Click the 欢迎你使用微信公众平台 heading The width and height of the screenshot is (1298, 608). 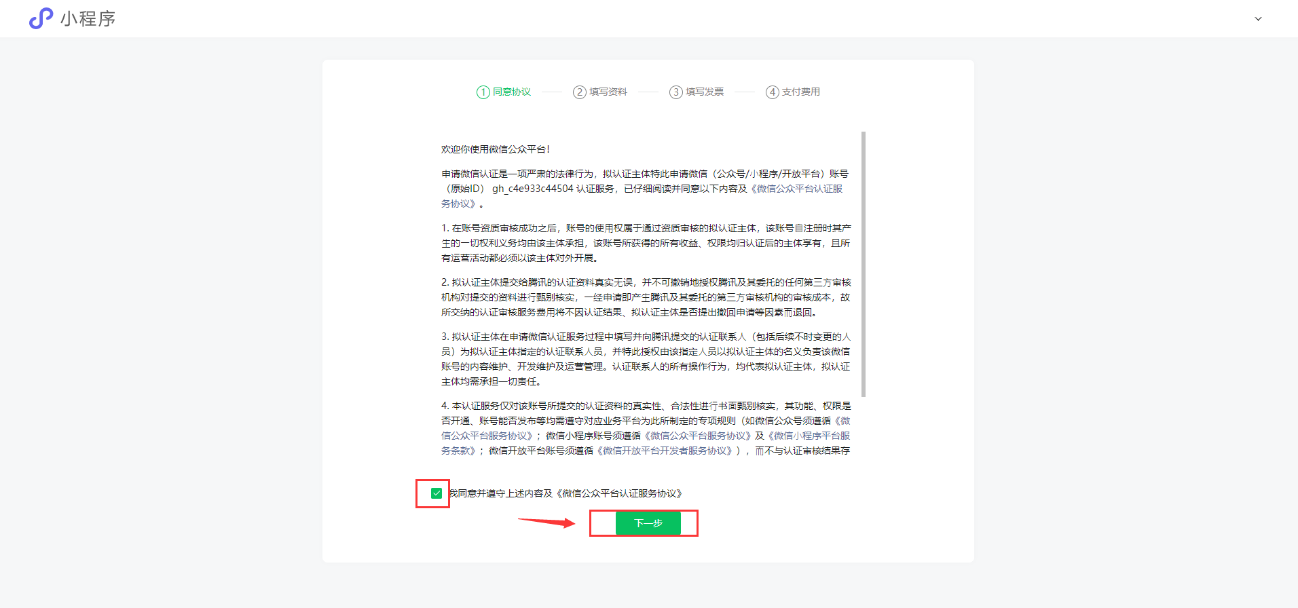496,149
